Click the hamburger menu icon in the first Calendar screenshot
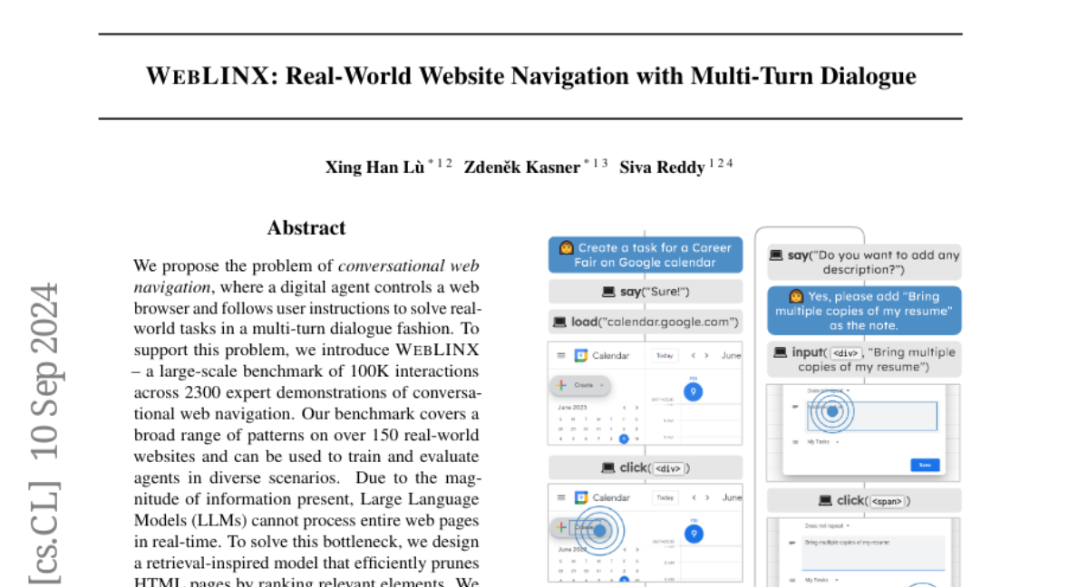Screen dimensions: 1088x587 tap(560, 356)
